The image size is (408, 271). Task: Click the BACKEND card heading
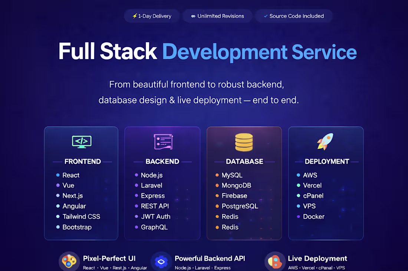162,162
